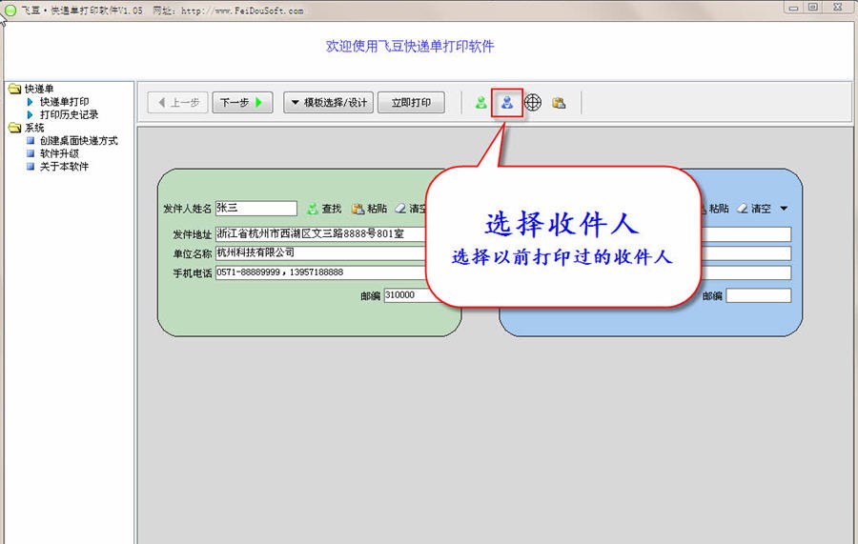The image size is (858, 544).
Task: Go to next step with 下一步
Action: tap(242, 102)
